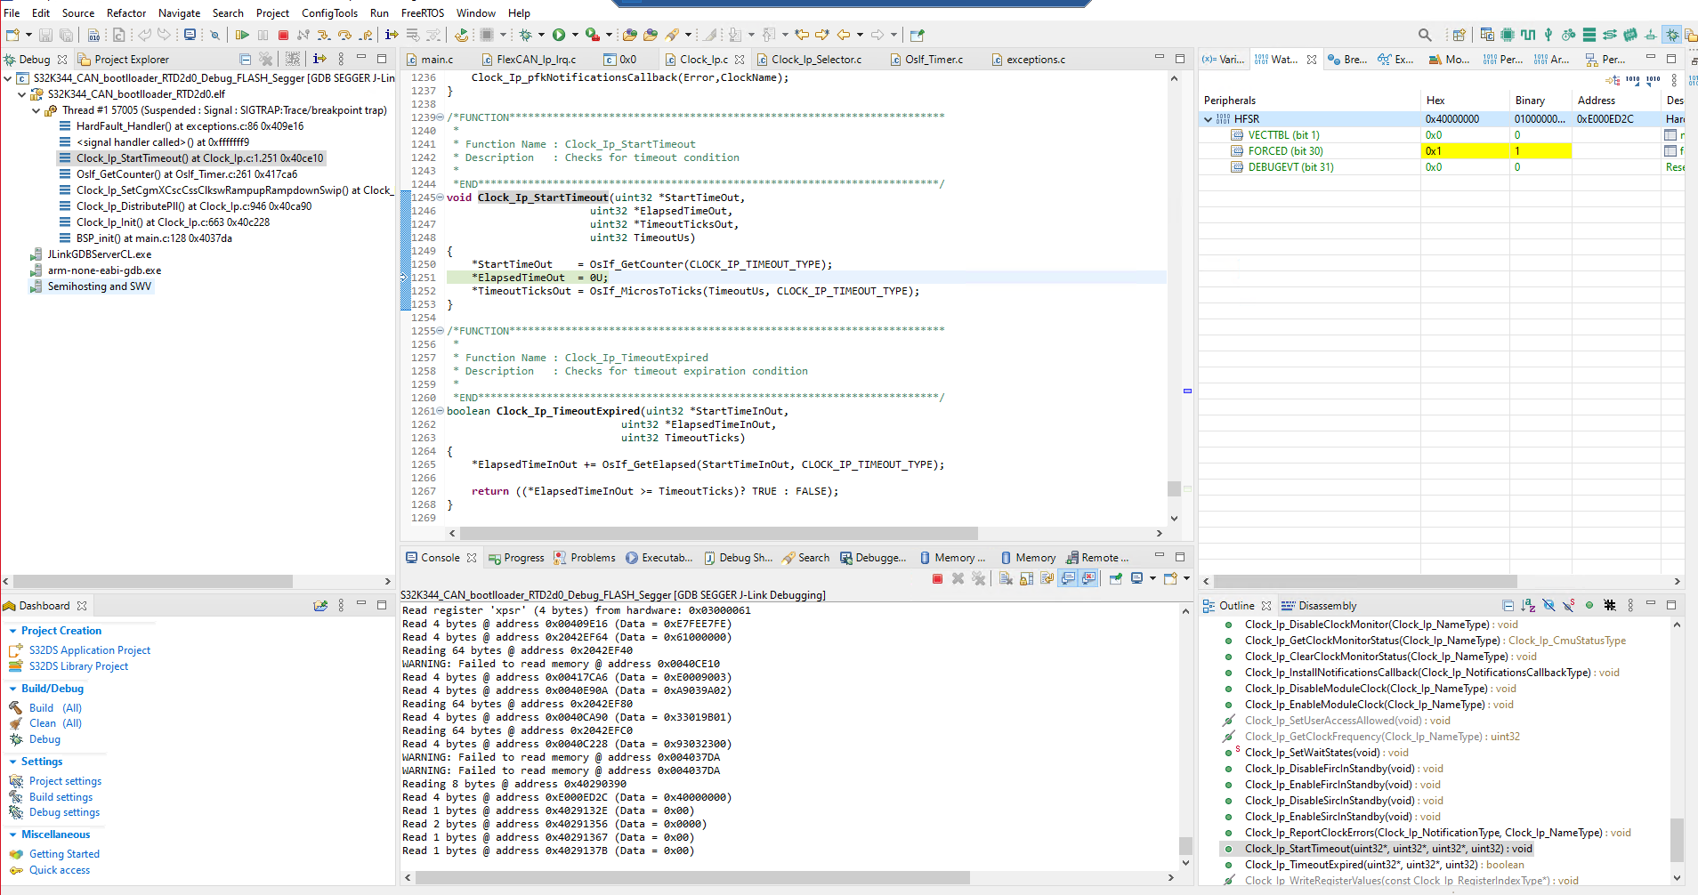
Task: Click red terminate icon in Console toolbar
Action: (937, 578)
